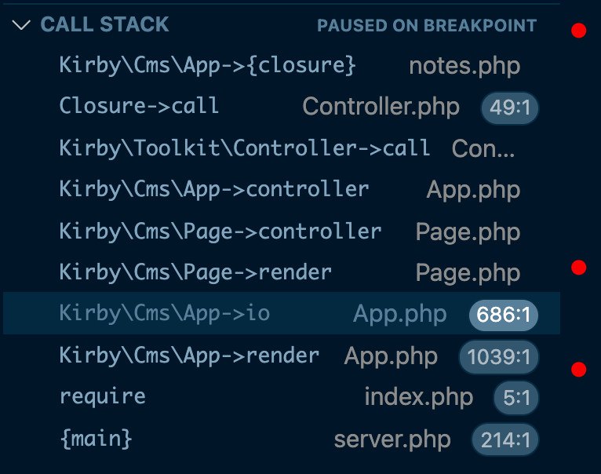The image size is (601, 474).
Task: Select the Kirby\Toolkit\Controller->call frame
Action: tap(282, 148)
